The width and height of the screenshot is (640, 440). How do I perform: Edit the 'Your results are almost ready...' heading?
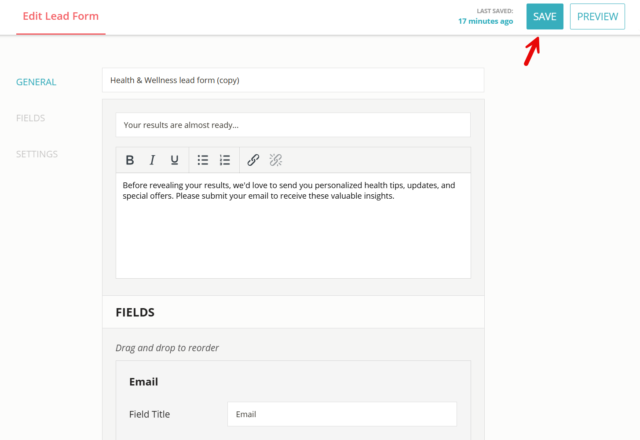click(x=293, y=125)
